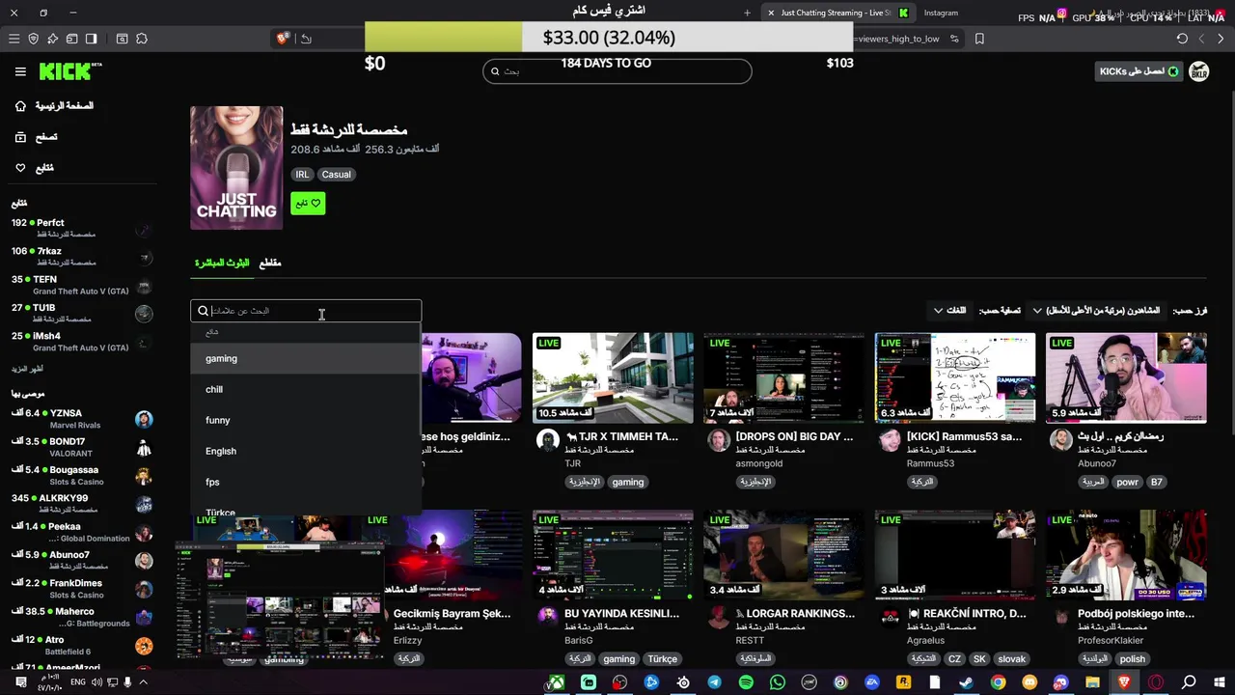1235x695 pixels.
Task: Open Maherco recommended channel
Action: coord(82,617)
